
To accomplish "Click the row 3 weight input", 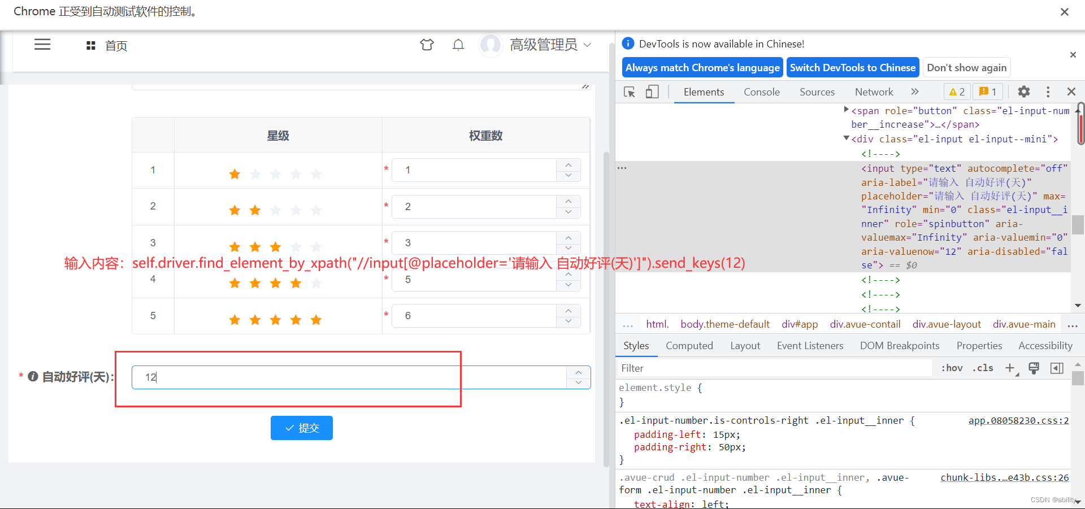I will [474, 243].
